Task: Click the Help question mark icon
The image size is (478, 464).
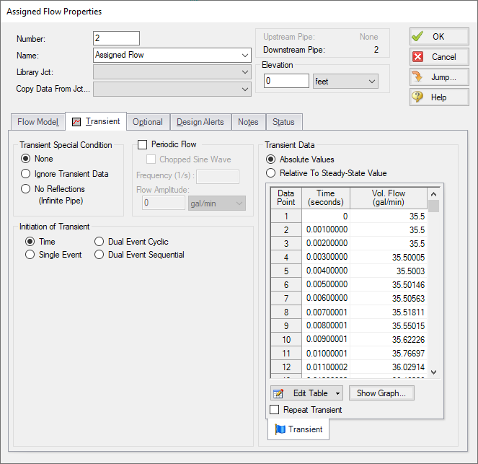Action: coord(418,97)
